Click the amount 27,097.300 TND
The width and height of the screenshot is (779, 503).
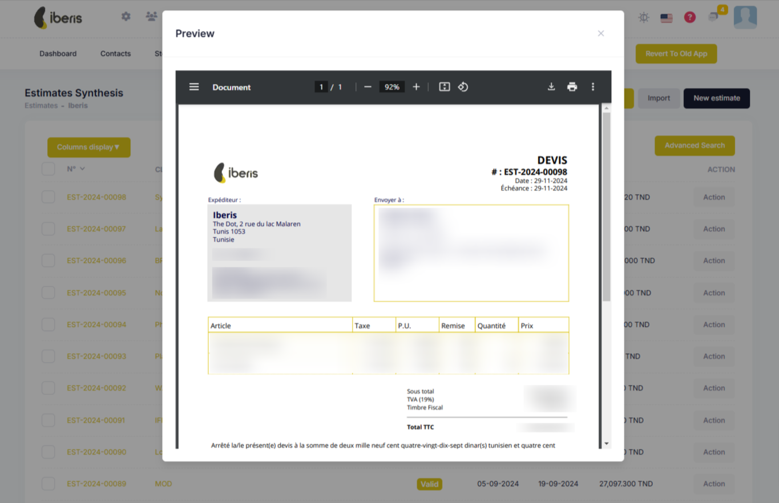(x=626, y=484)
